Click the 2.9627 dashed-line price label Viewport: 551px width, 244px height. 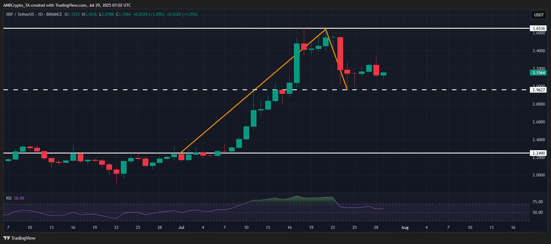point(538,90)
